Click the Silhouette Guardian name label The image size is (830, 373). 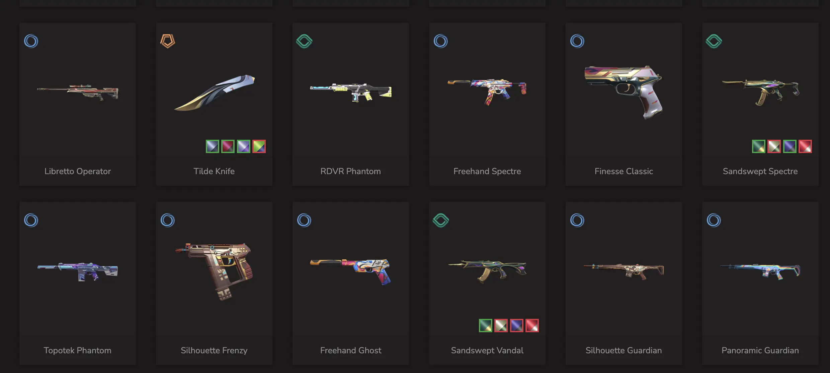tap(624, 350)
